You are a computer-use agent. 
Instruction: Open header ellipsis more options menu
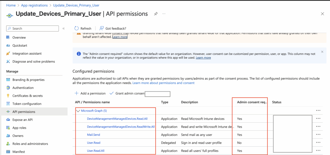pyautogui.click(x=164, y=14)
